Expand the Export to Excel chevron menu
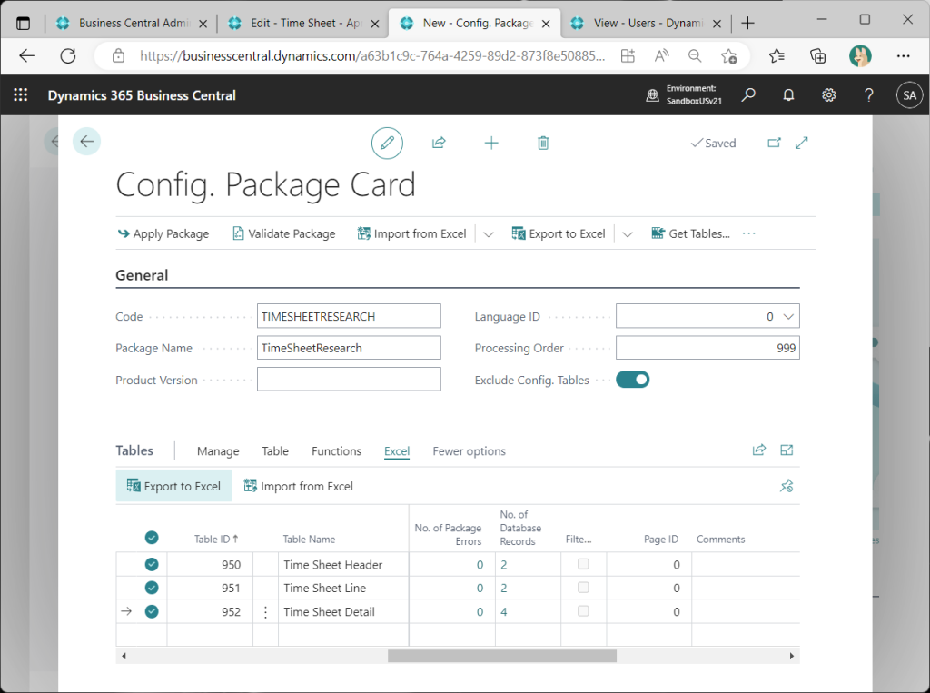The height and width of the screenshot is (693, 930). (x=628, y=233)
